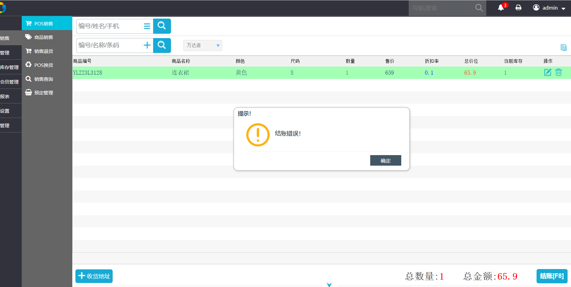Click the 结账[F8] checkout button
Viewport: 571px width, 287px height.
552,276
